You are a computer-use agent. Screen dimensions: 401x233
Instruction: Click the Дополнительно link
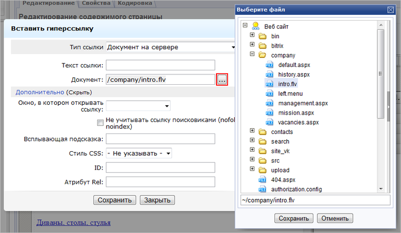(x=40, y=92)
